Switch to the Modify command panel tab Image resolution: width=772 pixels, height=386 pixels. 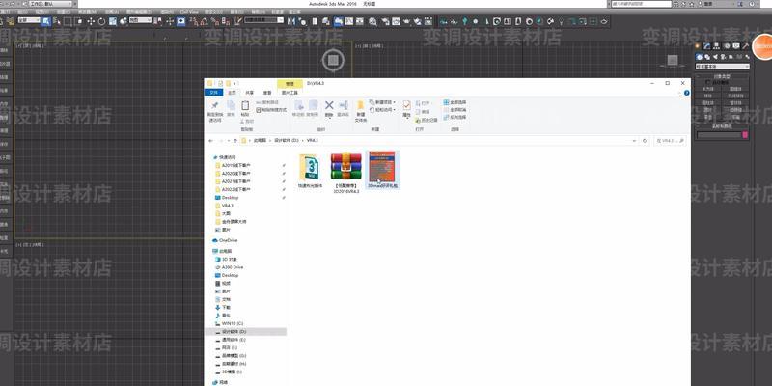point(707,45)
